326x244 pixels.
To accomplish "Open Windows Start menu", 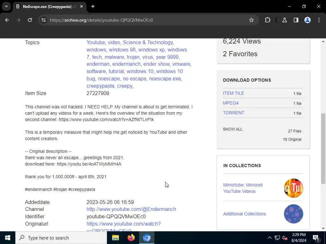I will [8, 238].
